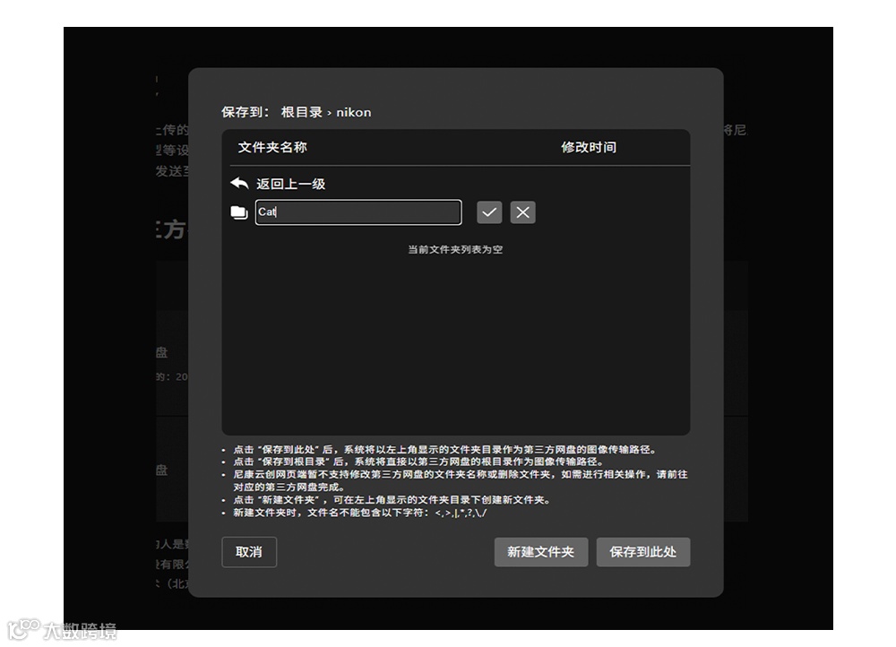Click the 新建文件夹 button

pyautogui.click(x=540, y=552)
